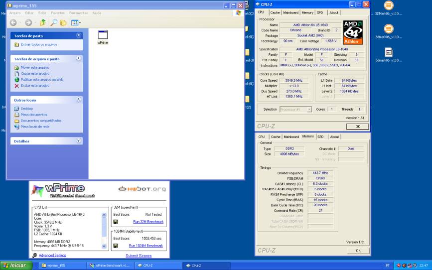Open the Forward button history dropdown arrow

(35, 22)
